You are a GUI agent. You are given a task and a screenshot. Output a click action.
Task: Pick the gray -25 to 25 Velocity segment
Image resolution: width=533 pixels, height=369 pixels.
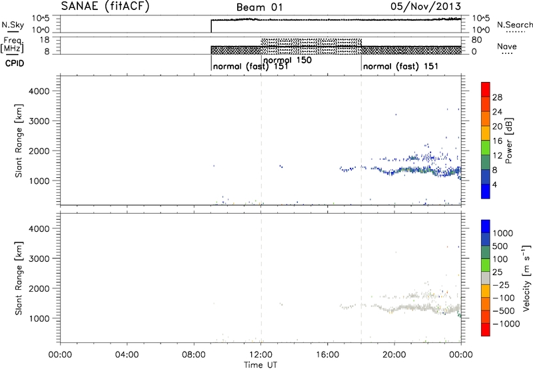tap(486, 278)
